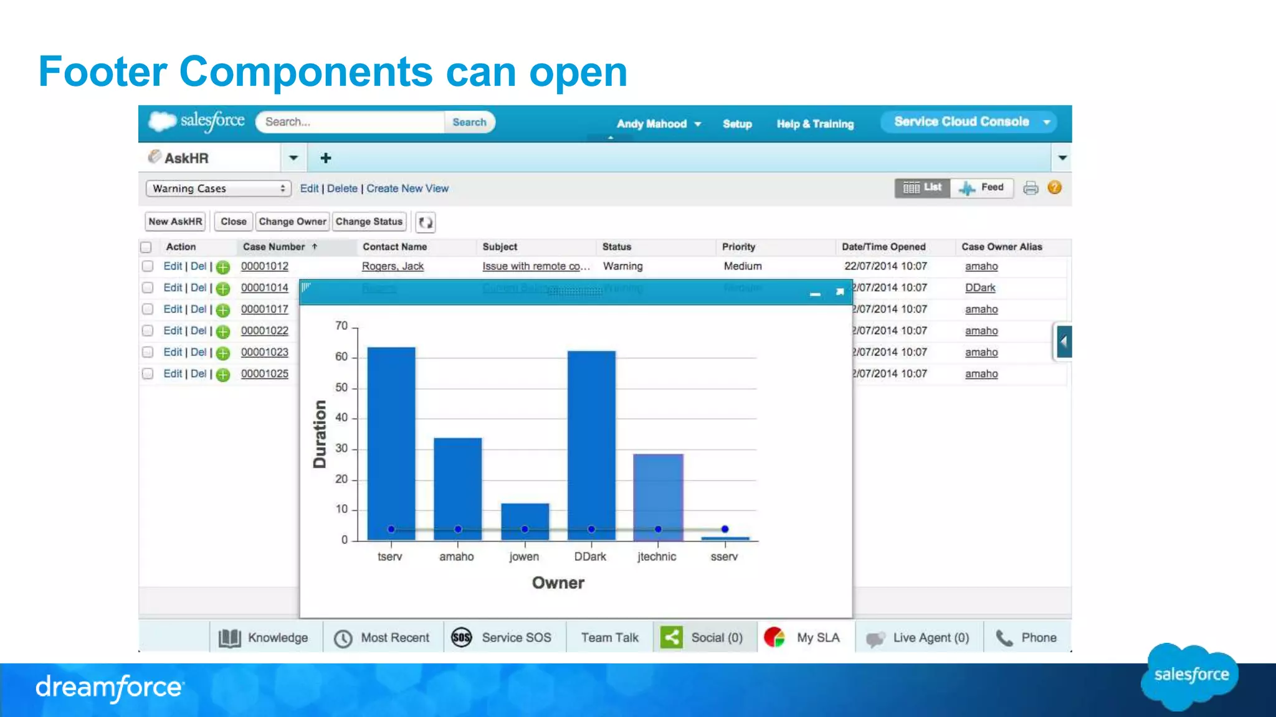Click green plus icon for case 00001025
Image resolution: width=1276 pixels, height=717 pixels.
[x=223, y=375]
